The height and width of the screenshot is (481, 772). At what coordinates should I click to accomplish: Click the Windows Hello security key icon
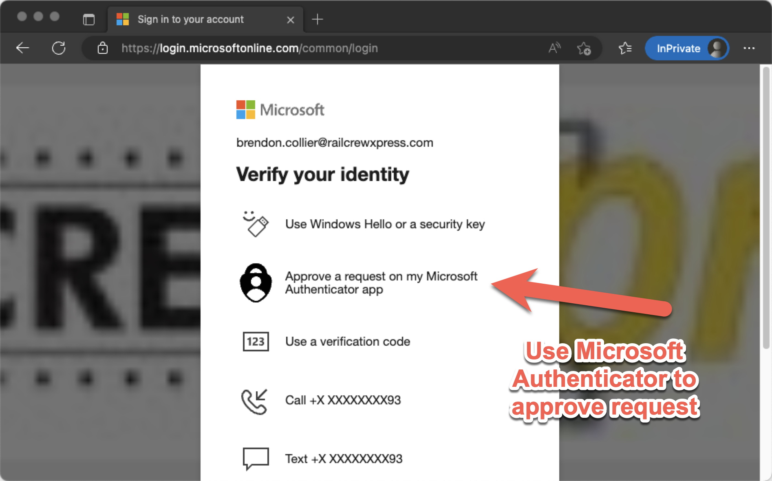(x=256, y=224)
